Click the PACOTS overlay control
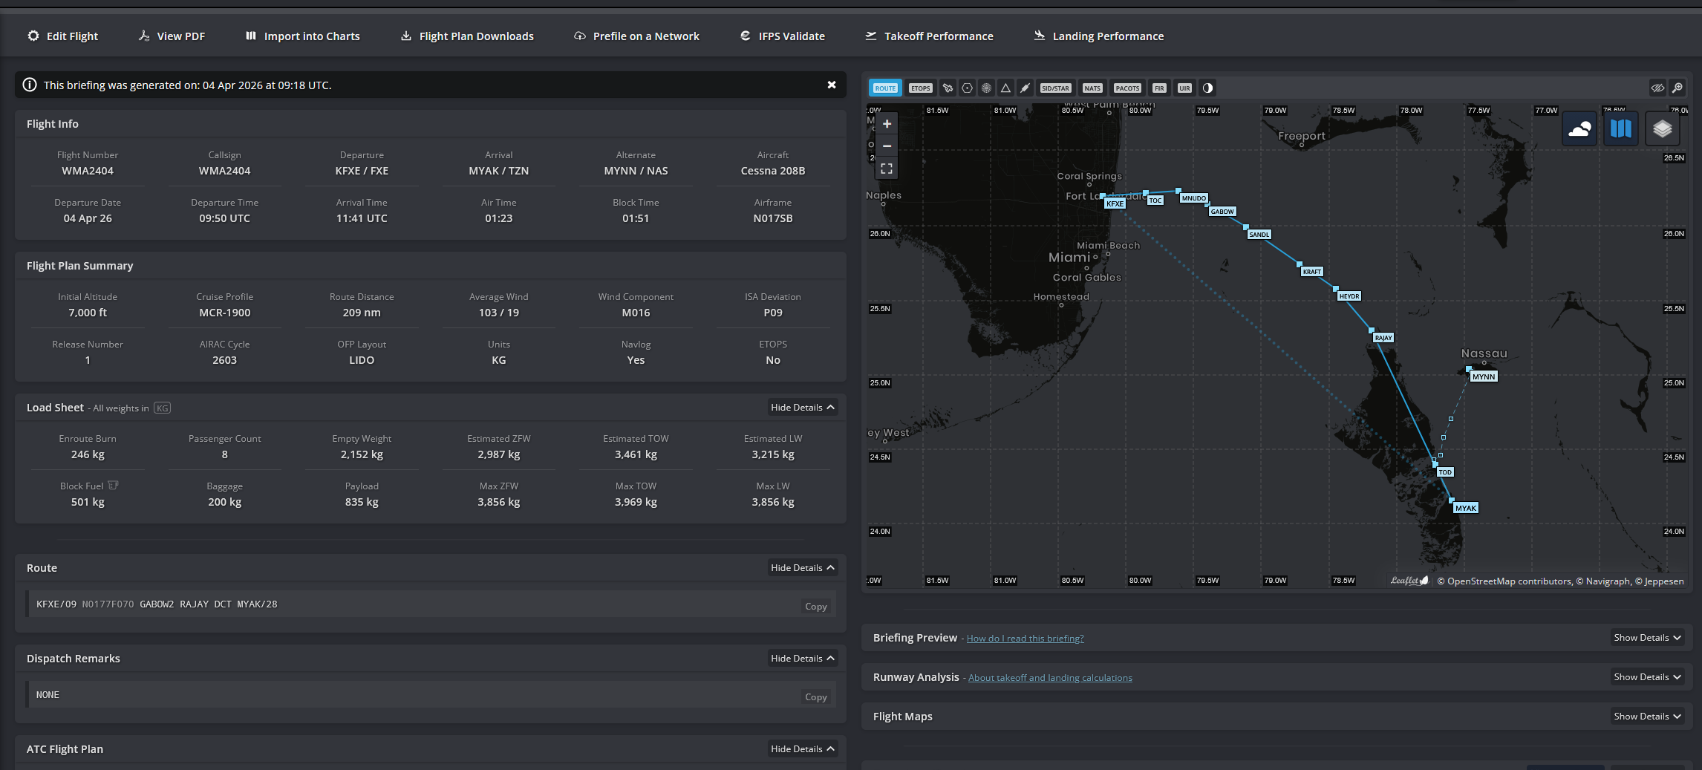1702x770 pixels. pos(1127,88)
